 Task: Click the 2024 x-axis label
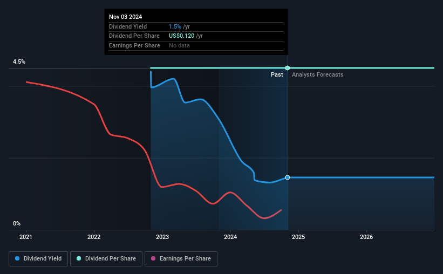[x=230, y=237]
